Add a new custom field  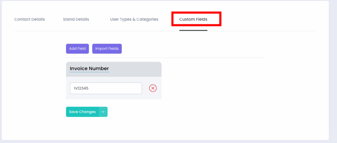(77, 49)
